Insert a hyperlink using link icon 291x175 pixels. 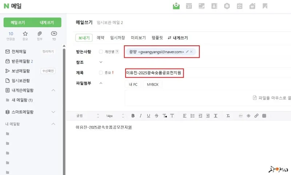point(256,116)
